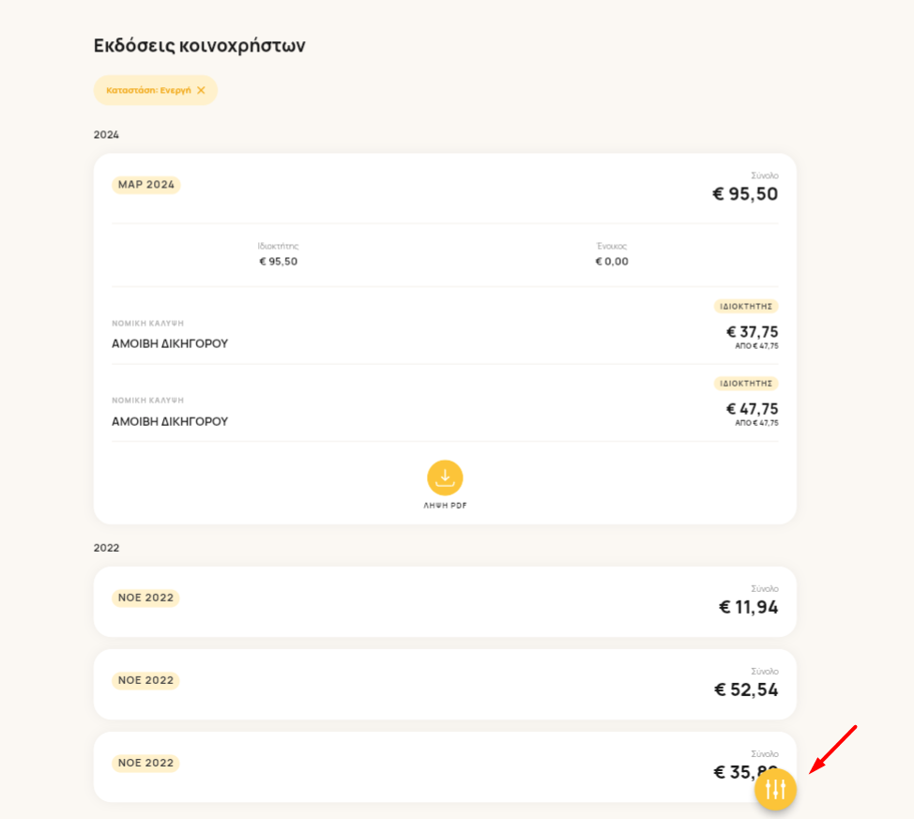The width and height of the screenshot is (914, 819).
Task: Click the € 95,50 total amount
Action: tap(745, 194)
